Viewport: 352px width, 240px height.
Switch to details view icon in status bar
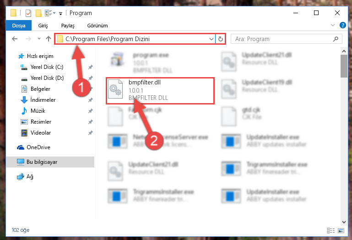coord(331,230)
